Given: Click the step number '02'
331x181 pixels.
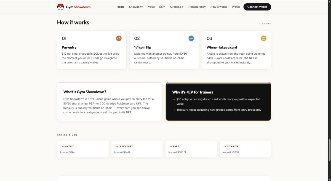Looking at the screenshot, I should pos(137,38).
